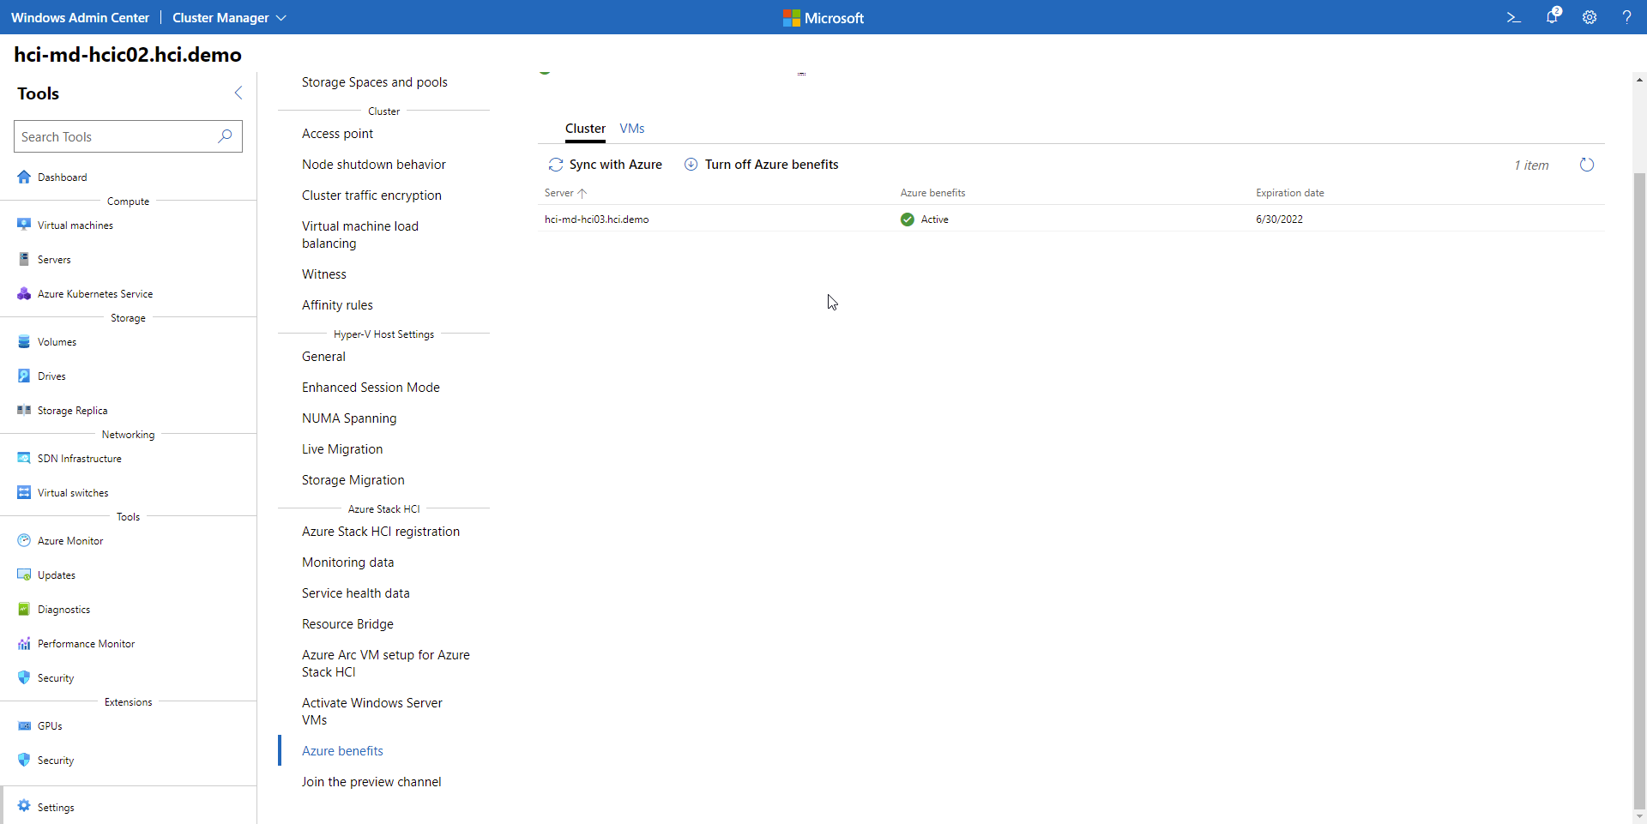Open Storage Migration settings
The height and width of the screenshot is (824, 1647).
tap(353, 480)
